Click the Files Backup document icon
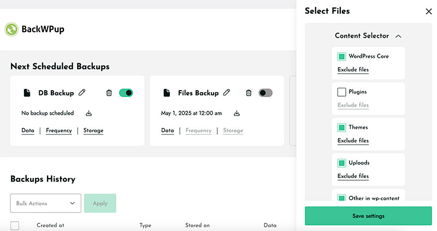 click(167, 93)
